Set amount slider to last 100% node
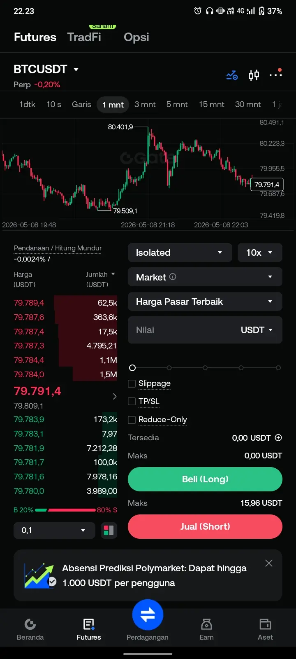This screenshot has height=659, width=296. [x=278, y=368]
